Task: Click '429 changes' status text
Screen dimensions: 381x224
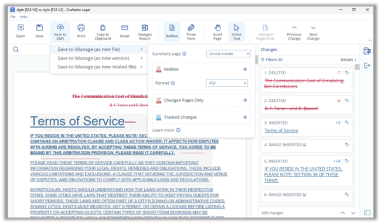Action: click(272, 213)
